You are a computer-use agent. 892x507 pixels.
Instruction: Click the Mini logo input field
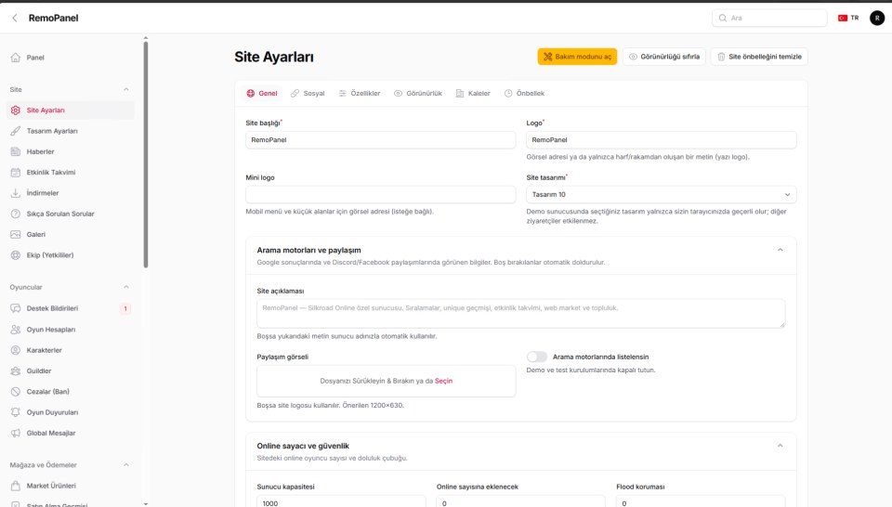tap(381, 194)
